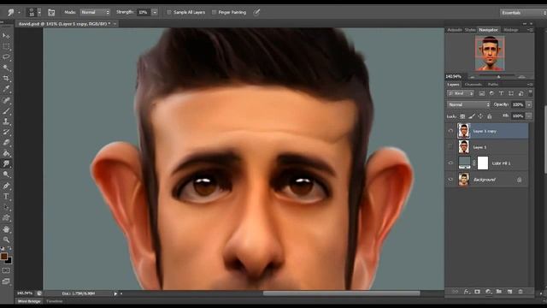Enable Sample All Layers checkbox
This screenshot has height=308, width=547.
pyautogui.click(x=169, y=12)
